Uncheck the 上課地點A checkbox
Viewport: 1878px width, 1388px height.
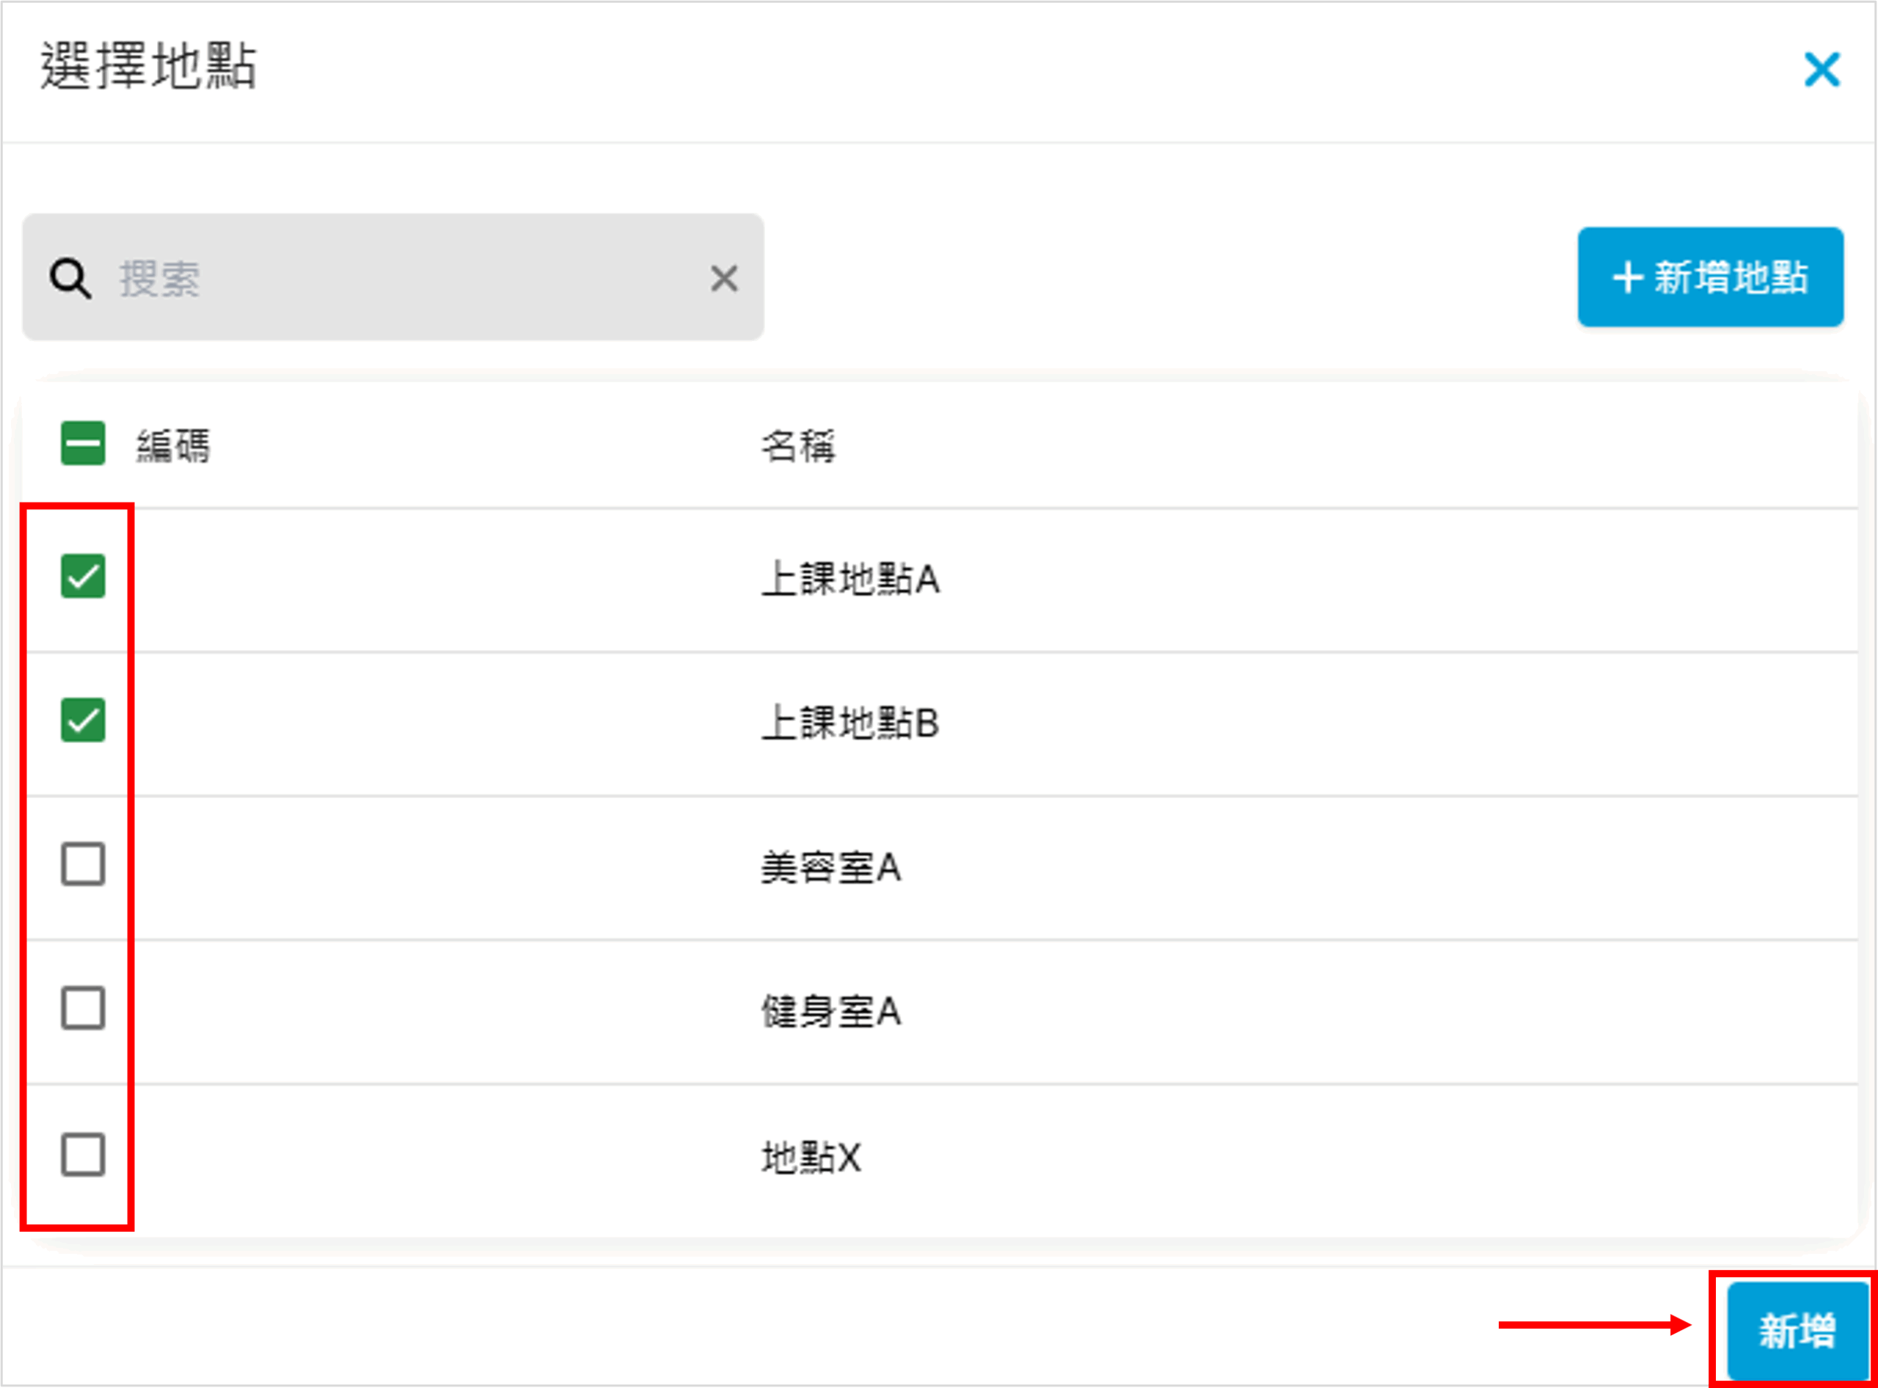click(83, 577)
